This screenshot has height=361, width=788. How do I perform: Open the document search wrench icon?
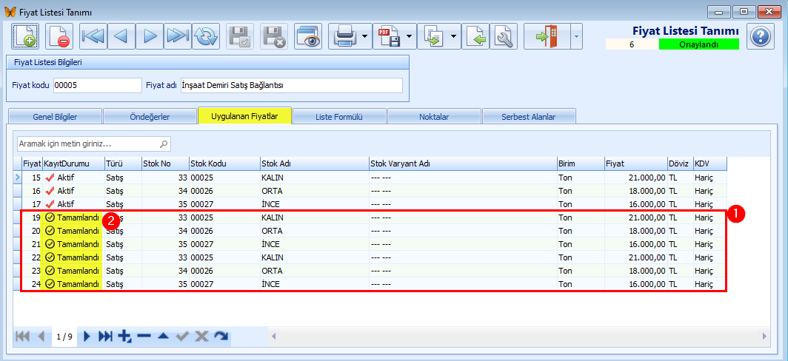point(504,36)
